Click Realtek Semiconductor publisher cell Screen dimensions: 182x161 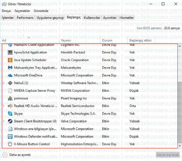click(78, 106)
